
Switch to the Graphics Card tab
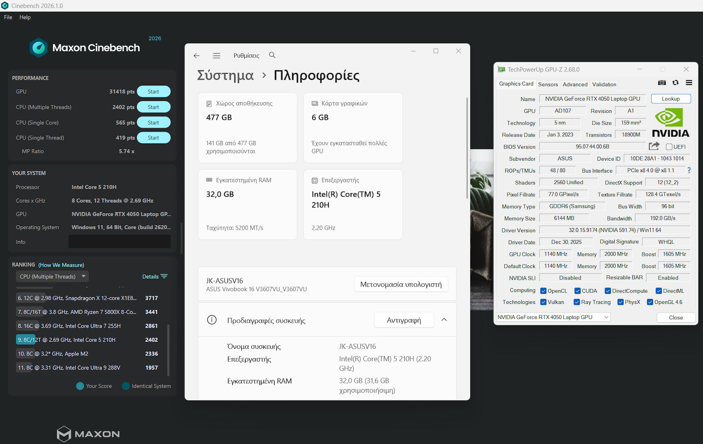point(516,84)
